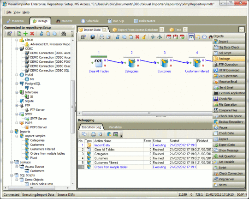Click the Refresh icon in repository toolbar
Screen dimensions: 249x199
coord(19,34)
